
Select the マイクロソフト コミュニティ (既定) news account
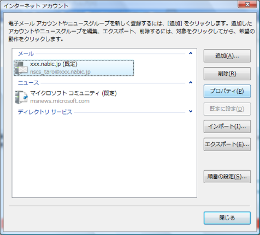73,93
